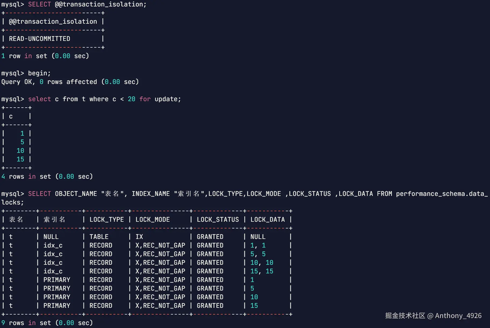490x328 pixels.
Task: Select the "5, 5" lock data cell
Action: tap(258, 254)
